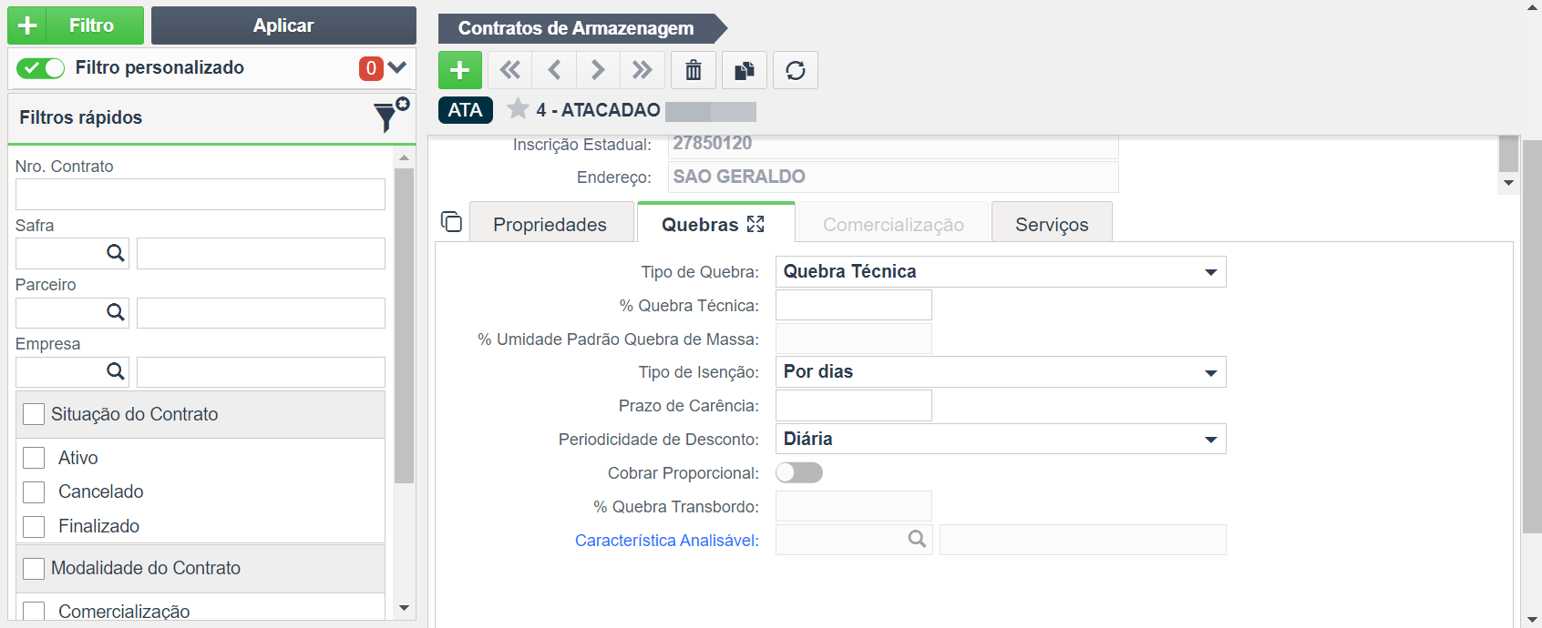Search Safra lookup magnifier
The width and height of the screenshot is (1542, 628).
pos(115,253)
